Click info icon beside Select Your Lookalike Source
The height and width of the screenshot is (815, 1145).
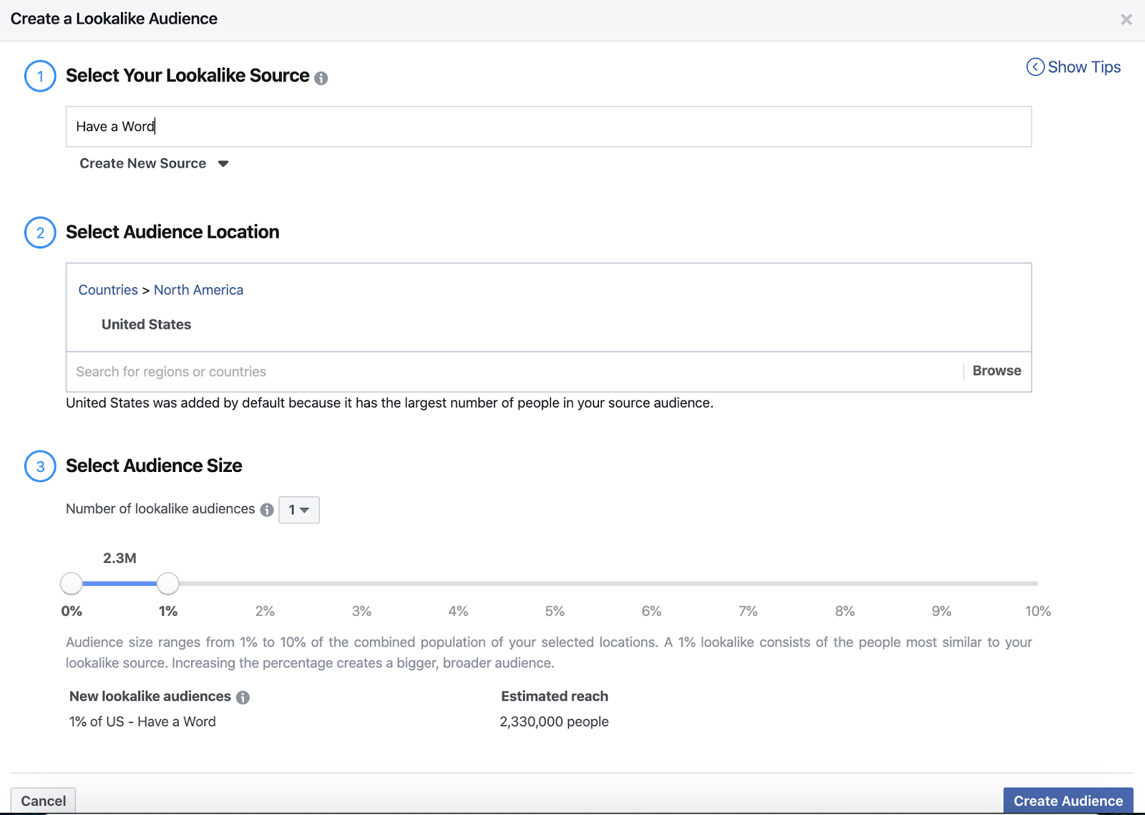[x=321, y=78]
